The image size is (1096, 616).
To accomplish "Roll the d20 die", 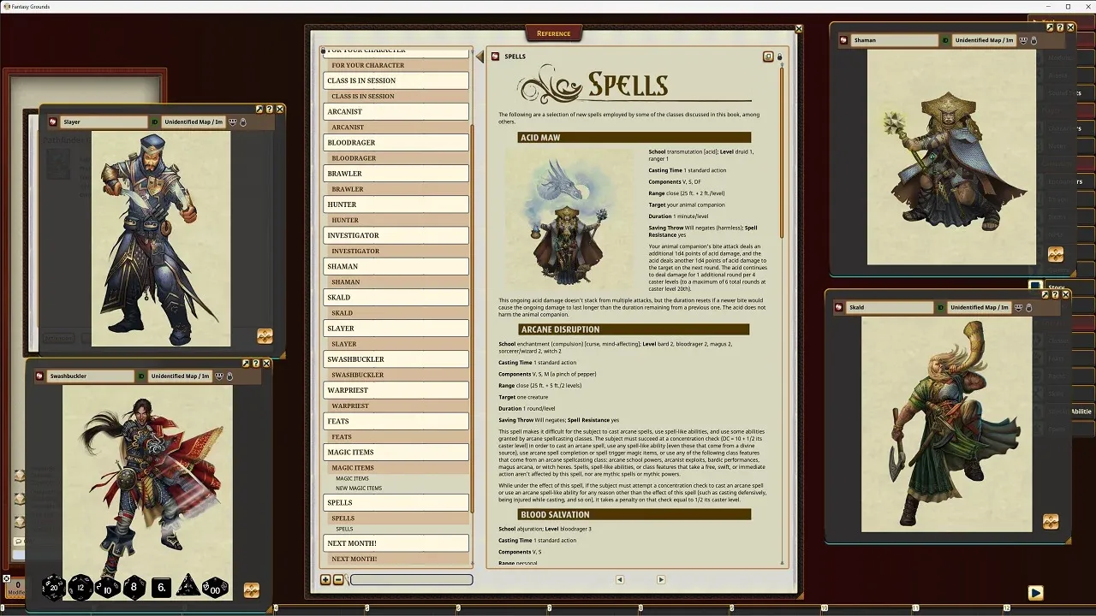I will (53, 587).
